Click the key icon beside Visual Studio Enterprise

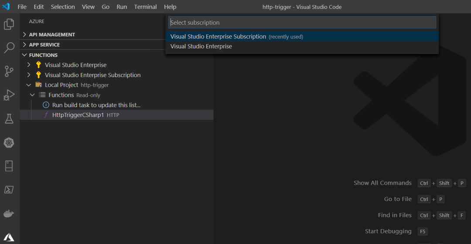38,65
